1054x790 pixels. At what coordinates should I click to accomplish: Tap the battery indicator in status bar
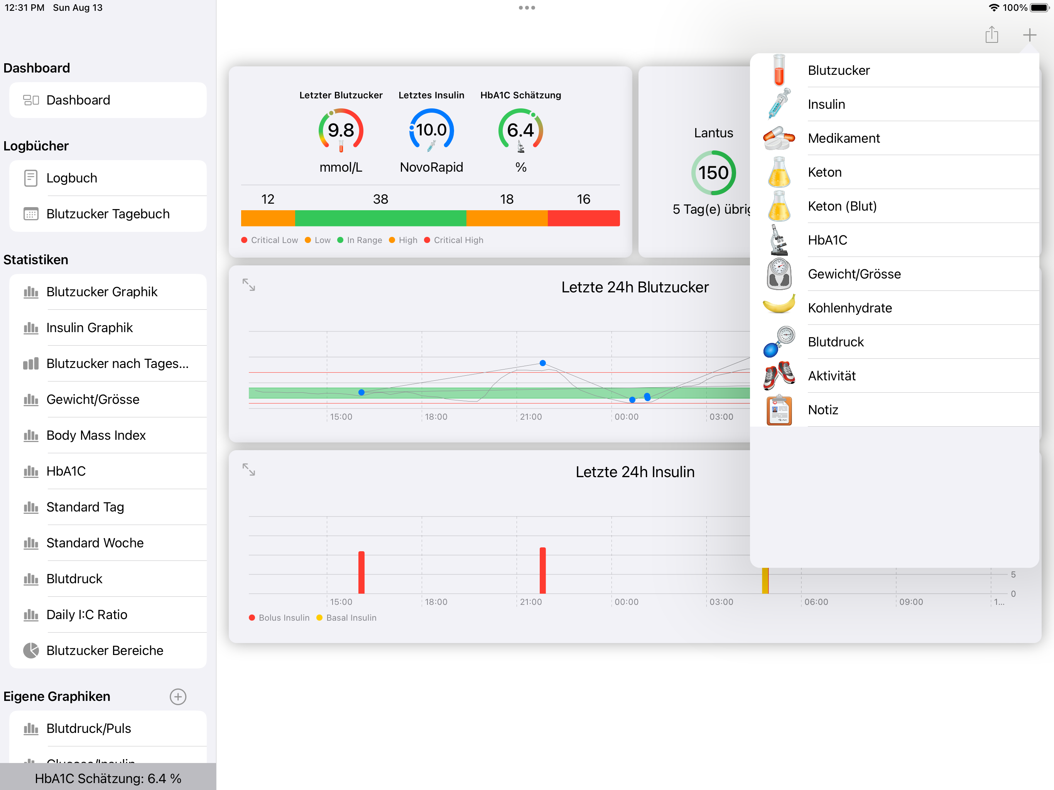(x=1040, y=8)
